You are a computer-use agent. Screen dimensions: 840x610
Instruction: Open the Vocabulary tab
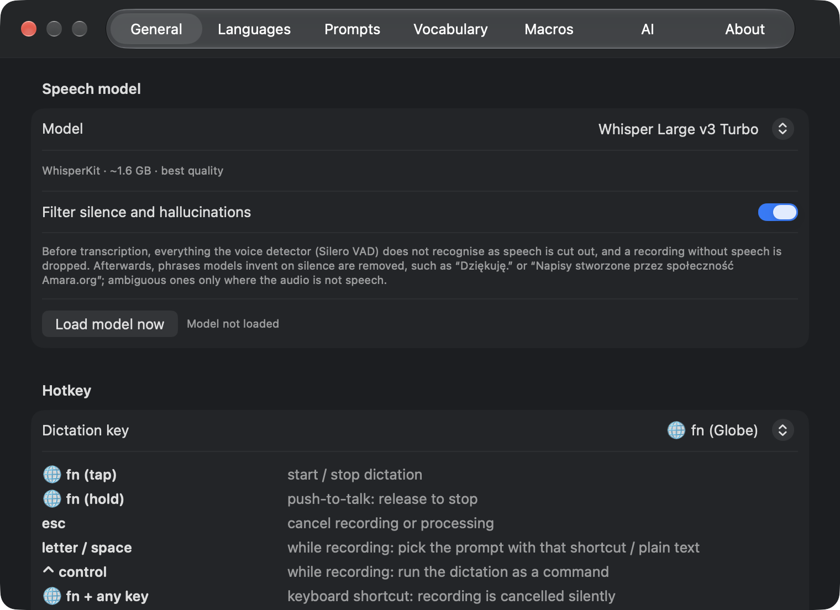point(450,29)
